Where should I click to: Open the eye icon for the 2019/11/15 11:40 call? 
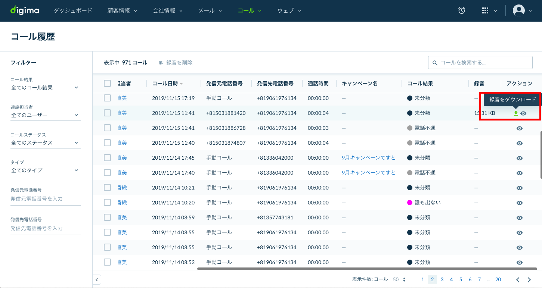519,143
